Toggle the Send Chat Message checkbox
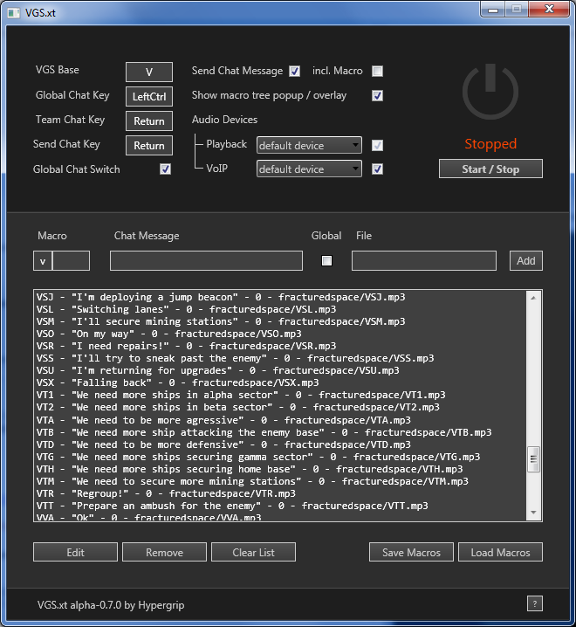The height and width of the screenshot is (627, 576). point(295,72)
